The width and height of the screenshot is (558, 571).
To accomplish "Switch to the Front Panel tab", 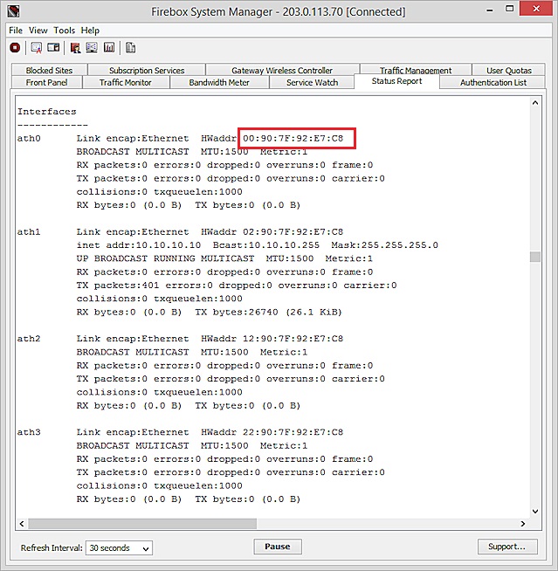I will click(x=46, y=82).
